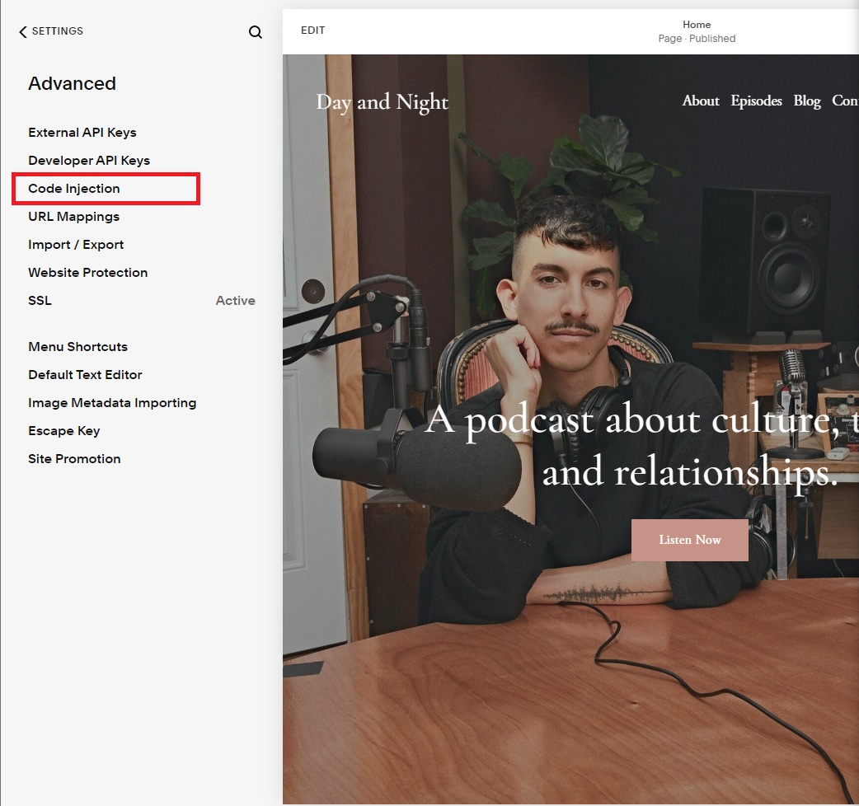Open Menu Shortcuts settings
859x806 pixels.
(x=77, y=347)
